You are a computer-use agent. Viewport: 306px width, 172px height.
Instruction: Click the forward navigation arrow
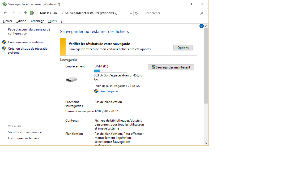tap(13, 13)
